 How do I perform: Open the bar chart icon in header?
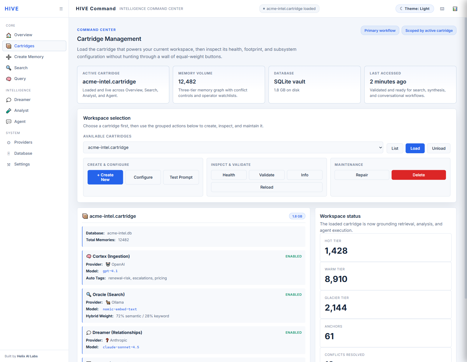click(455, 9)
